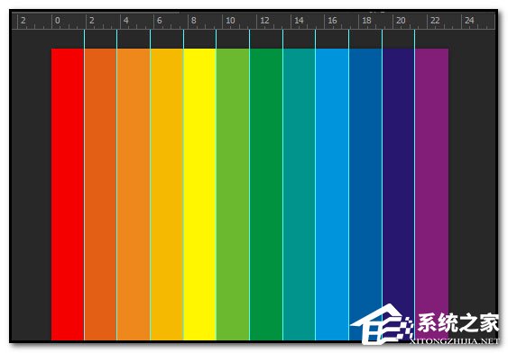Click the ruler at the 16 mark
Screen dimensions: 508x353
pyautogui.click(x=333, y=21)
